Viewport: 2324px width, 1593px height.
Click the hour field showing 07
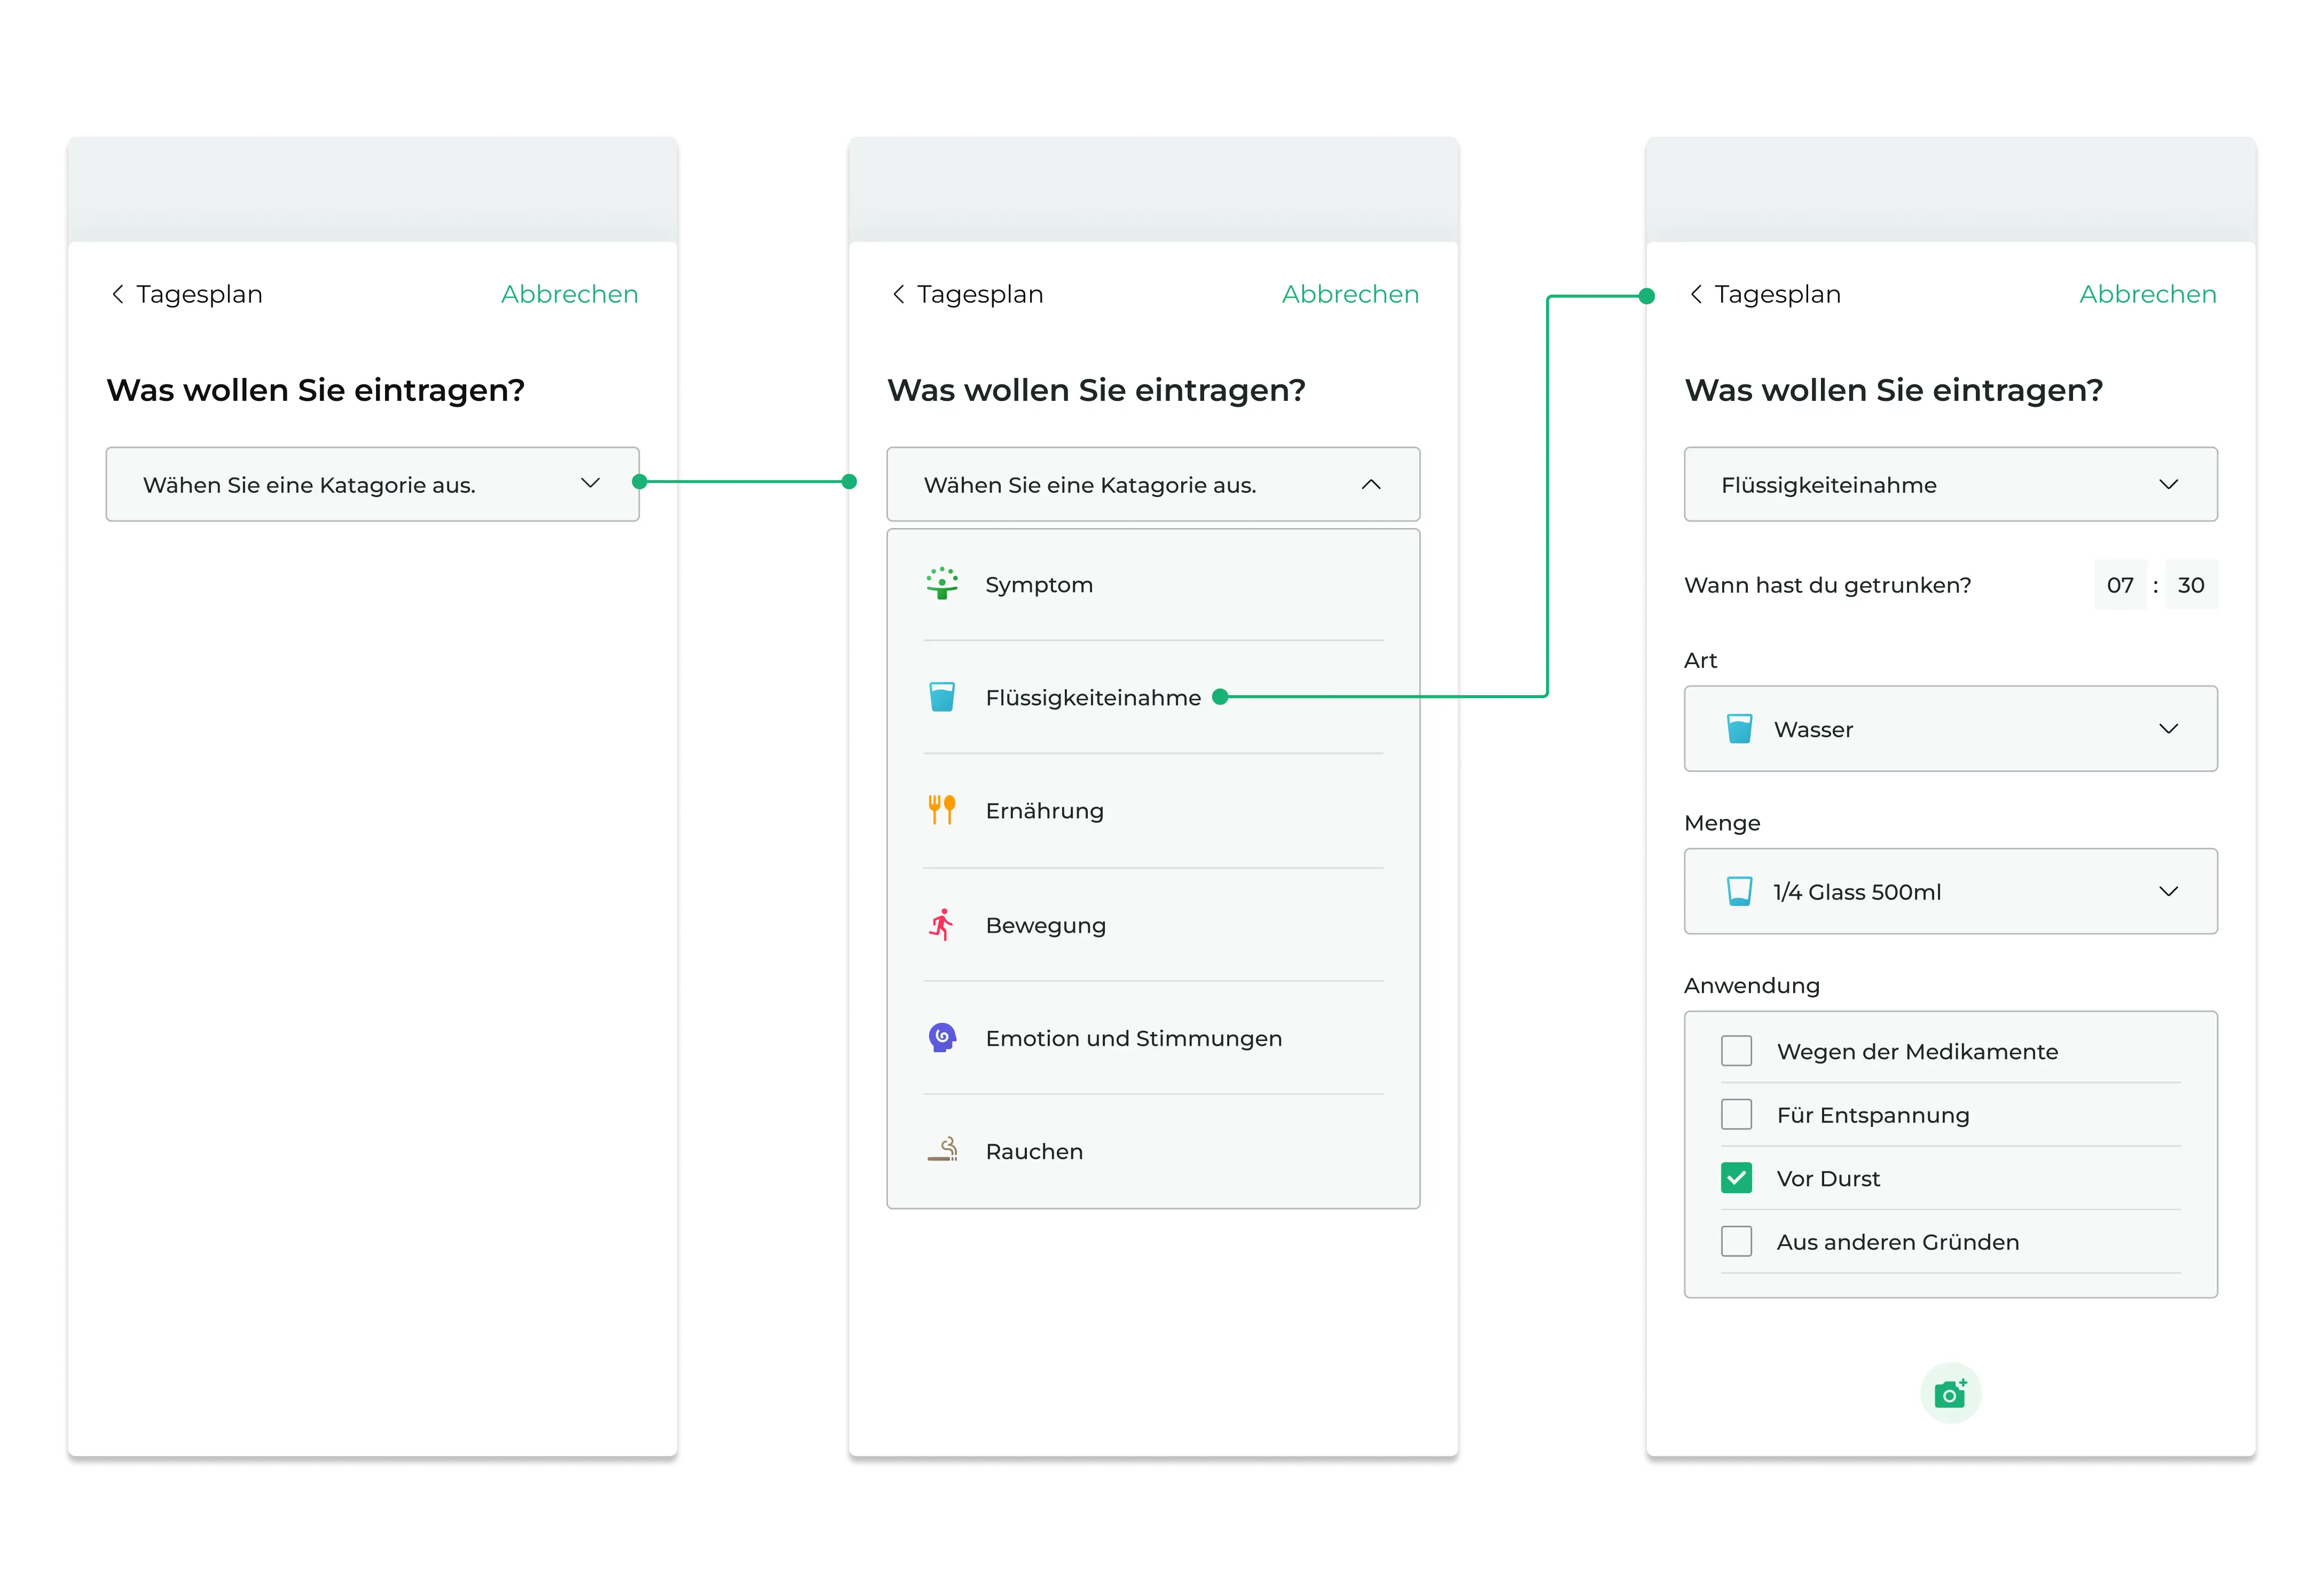(x=2119, y=585)
